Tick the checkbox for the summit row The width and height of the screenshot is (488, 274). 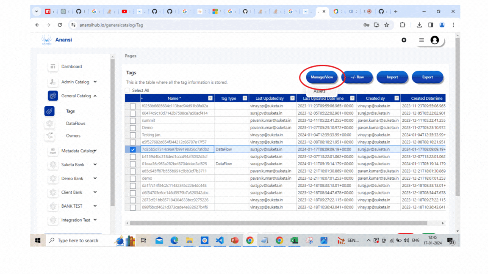(133, 121)
